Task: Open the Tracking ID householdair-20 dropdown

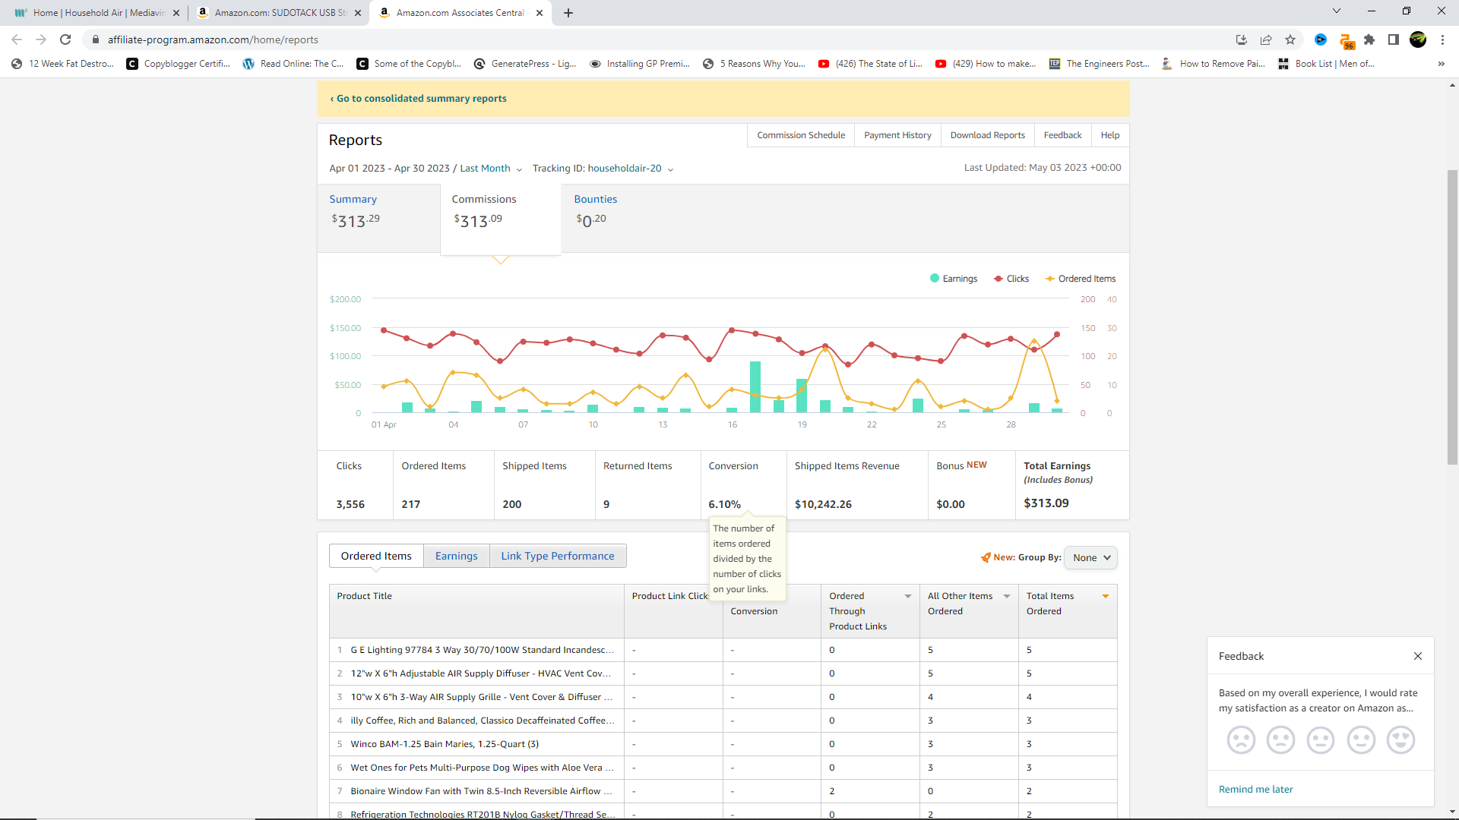Action: pyautogui.click(x=603, y=169)
